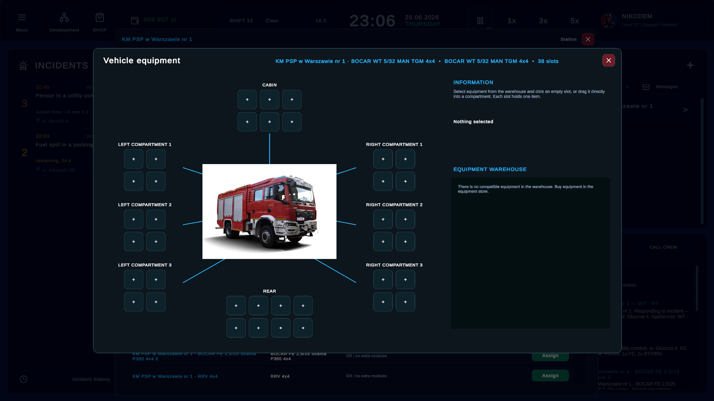Set game speed to 5x
Image resolution: width=714 pixels, height=401 pixels.
click(x=574, y=21)
